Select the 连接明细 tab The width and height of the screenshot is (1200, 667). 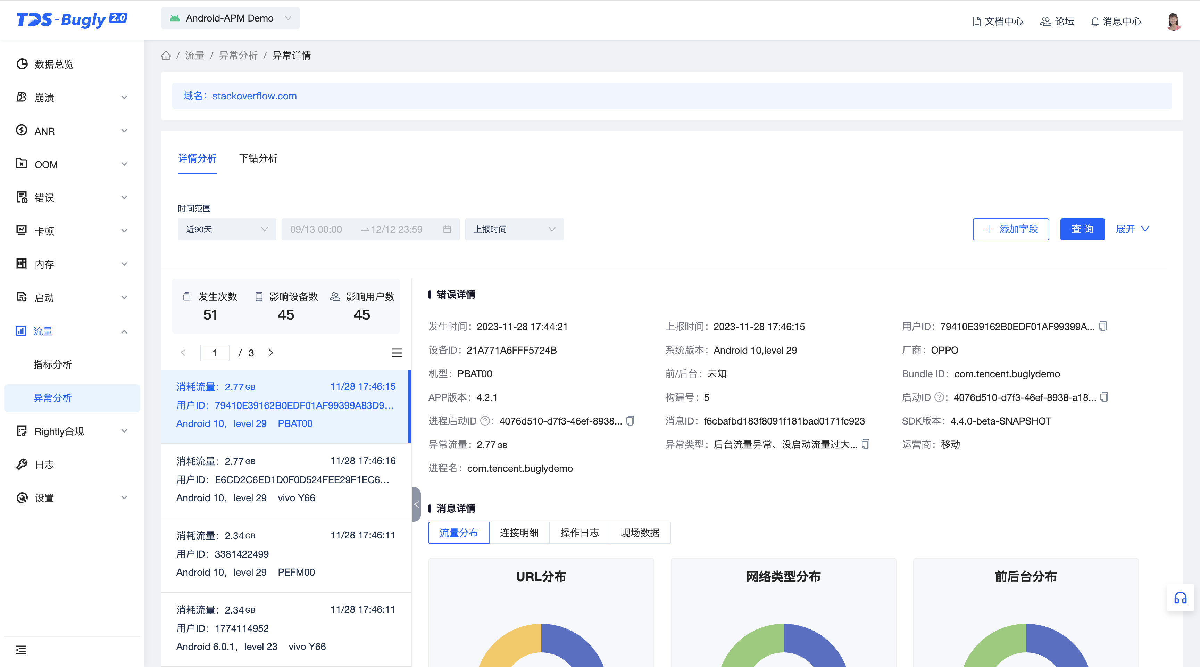pyautogui.click(x=519, y=533)
